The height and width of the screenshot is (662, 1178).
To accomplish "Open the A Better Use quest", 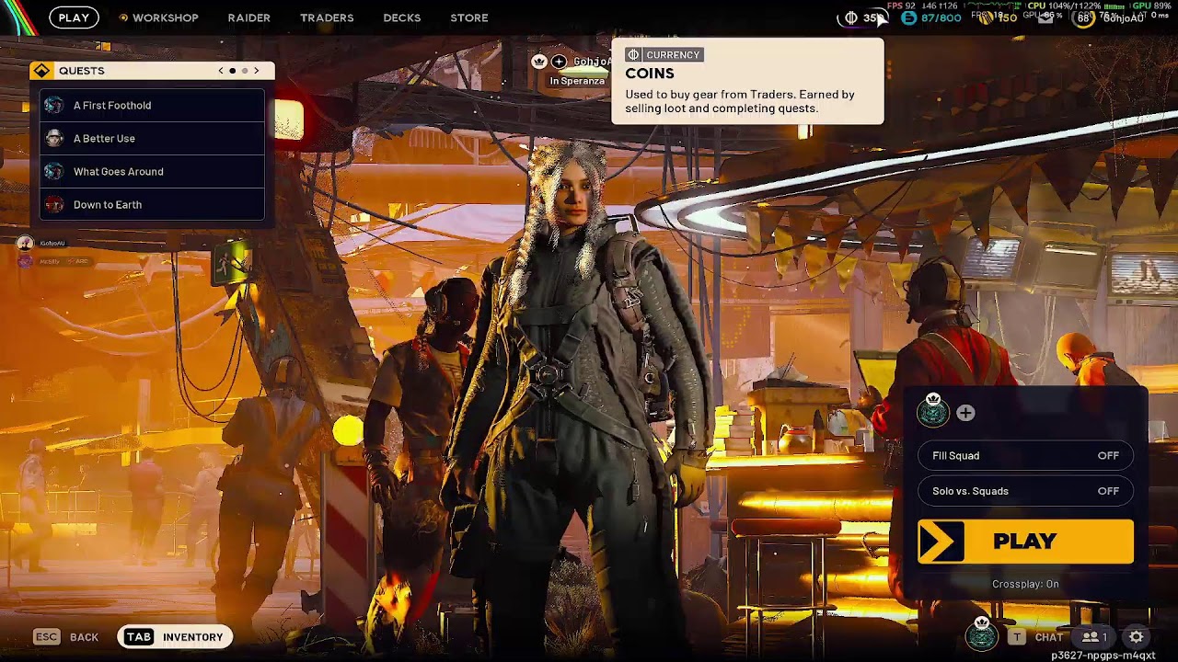I will pyautogui.click(x=152, y=138).
